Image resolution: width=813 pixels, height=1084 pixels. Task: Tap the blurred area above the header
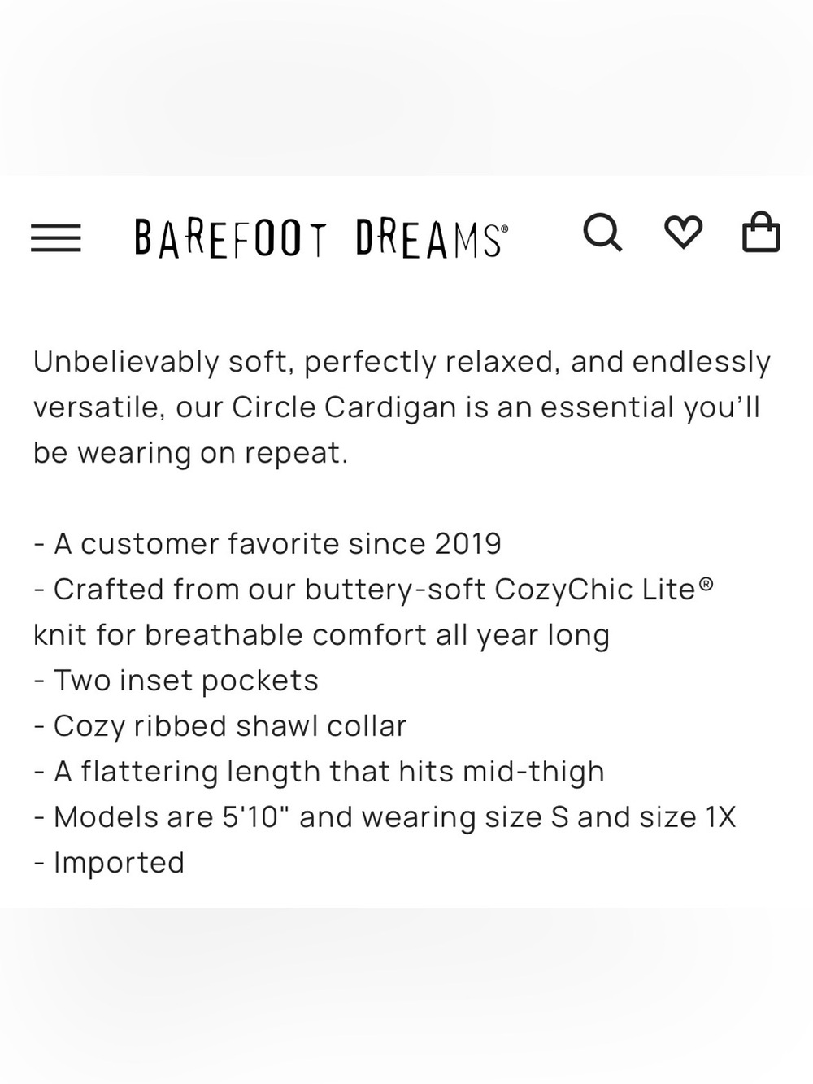coord(406,87)
